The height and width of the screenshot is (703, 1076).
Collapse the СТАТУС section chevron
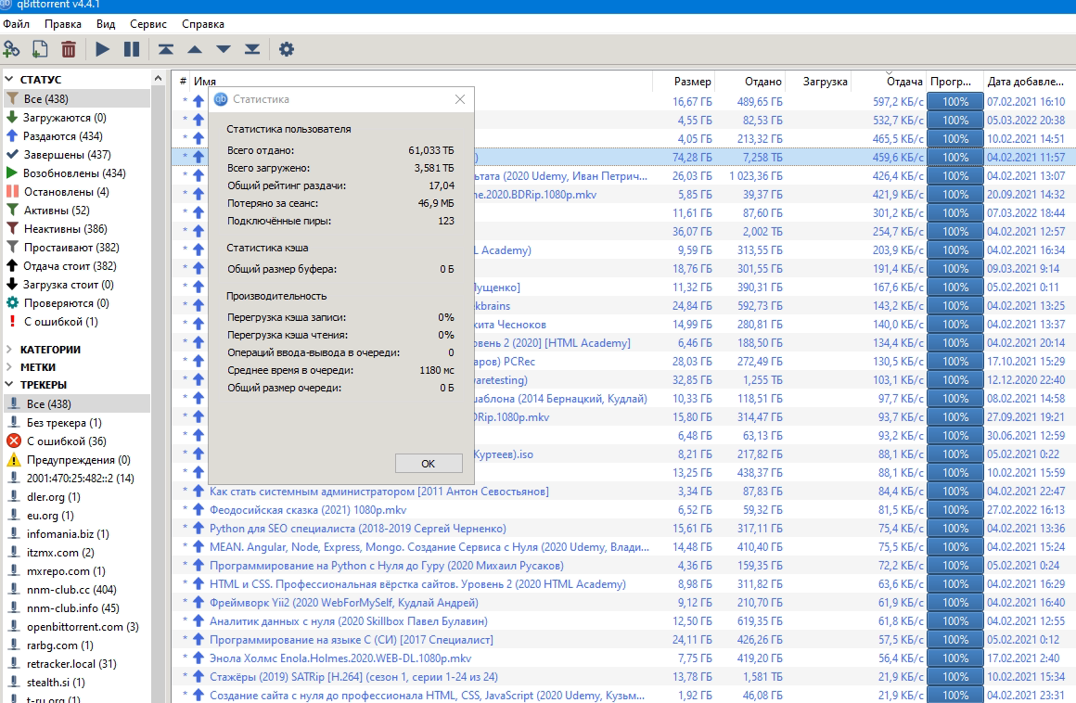(x=9, y=80)
